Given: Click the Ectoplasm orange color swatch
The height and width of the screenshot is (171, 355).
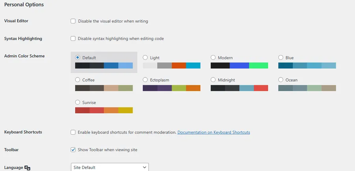Looking at the screenshot, I should pyautogui.click(x=193, y=88).
